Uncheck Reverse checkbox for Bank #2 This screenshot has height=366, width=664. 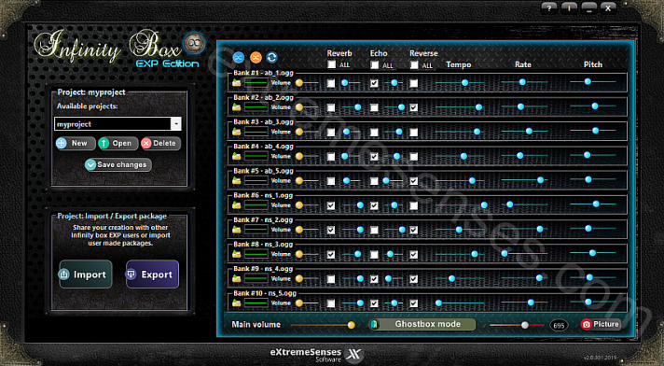click(x=414, y=107)
